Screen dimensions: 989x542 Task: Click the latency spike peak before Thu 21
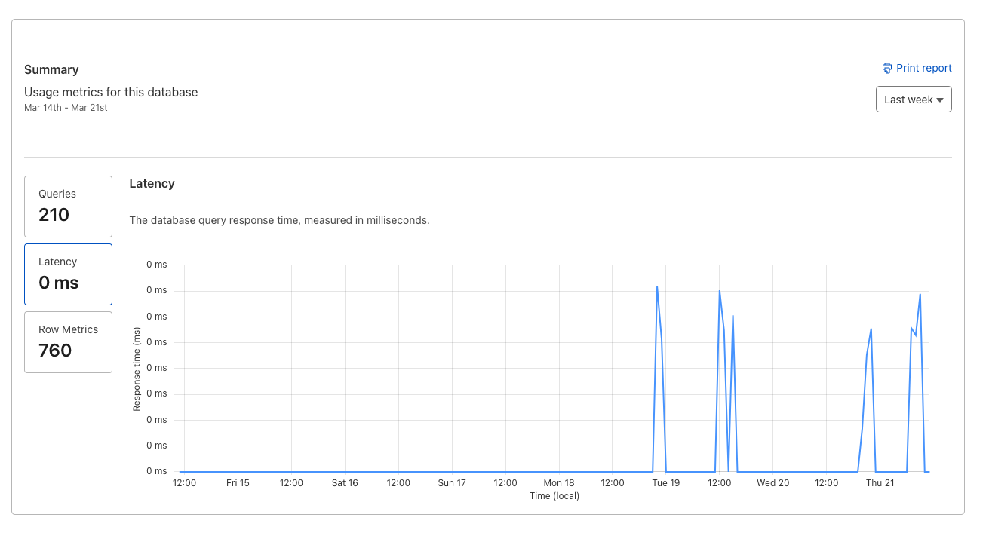tap(871, 329)
